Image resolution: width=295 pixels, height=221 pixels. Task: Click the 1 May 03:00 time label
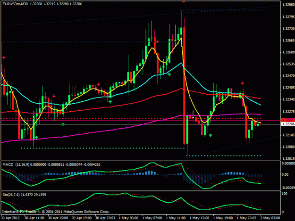pos(128,218)
